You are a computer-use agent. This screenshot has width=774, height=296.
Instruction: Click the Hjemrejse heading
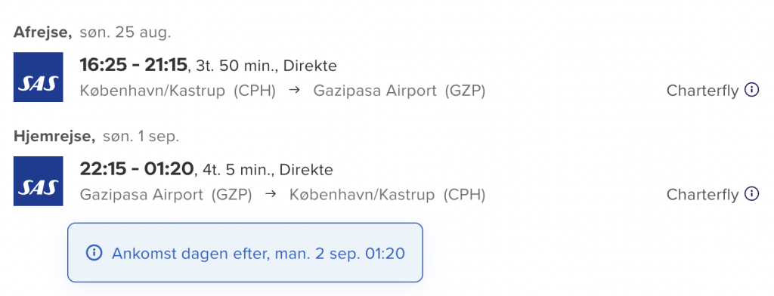[54, 137]
